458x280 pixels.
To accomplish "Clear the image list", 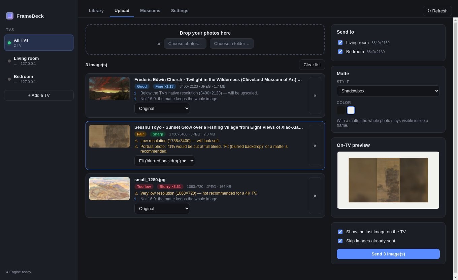I will [x=312, y=65].
